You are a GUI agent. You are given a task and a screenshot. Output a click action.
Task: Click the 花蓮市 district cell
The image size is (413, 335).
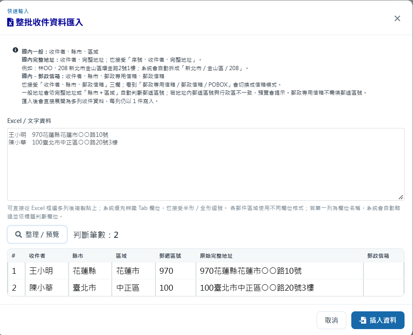(134, 271)
